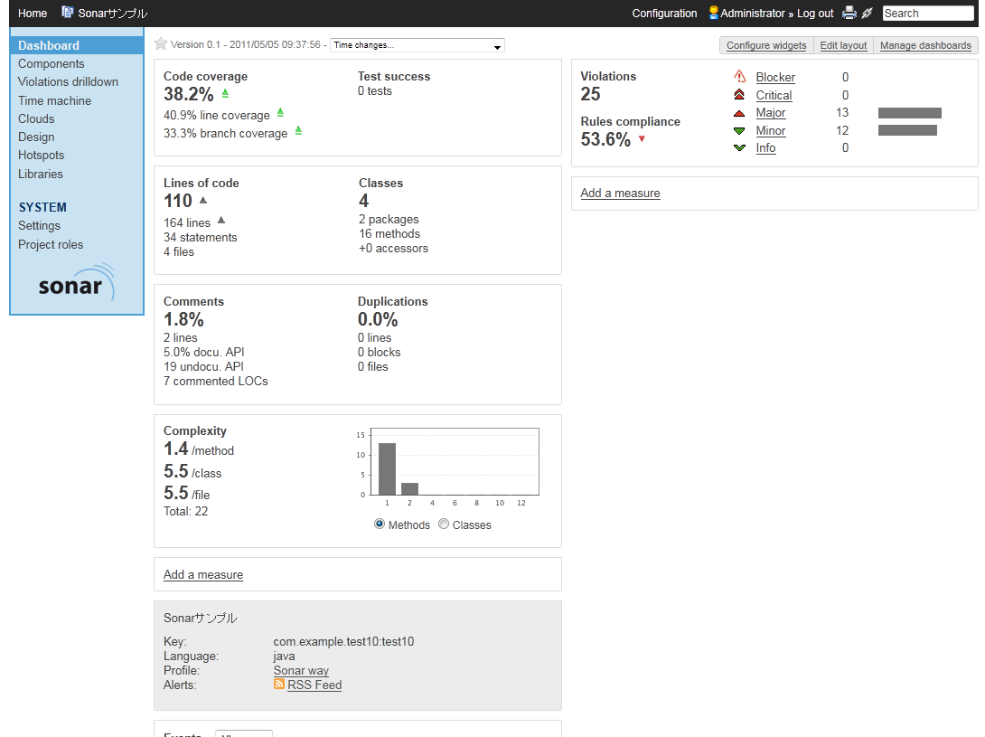This screenshot has width=985, height=737.
Task: Click the 25 violations count
Action: click(x=590, y=94)
